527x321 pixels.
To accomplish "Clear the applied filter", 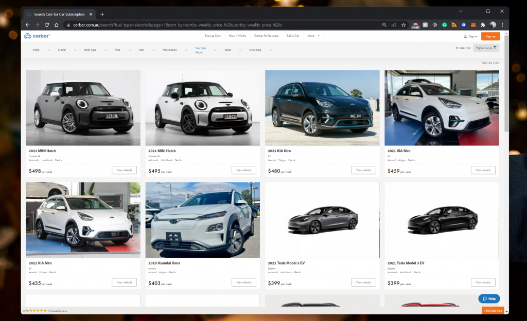I will pos(463,48).
